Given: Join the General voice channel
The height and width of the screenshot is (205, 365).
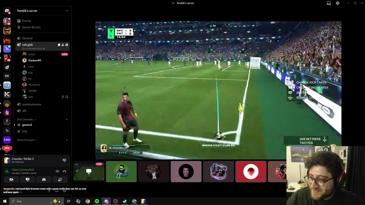Looking at the screenshot, I should 43,38.
